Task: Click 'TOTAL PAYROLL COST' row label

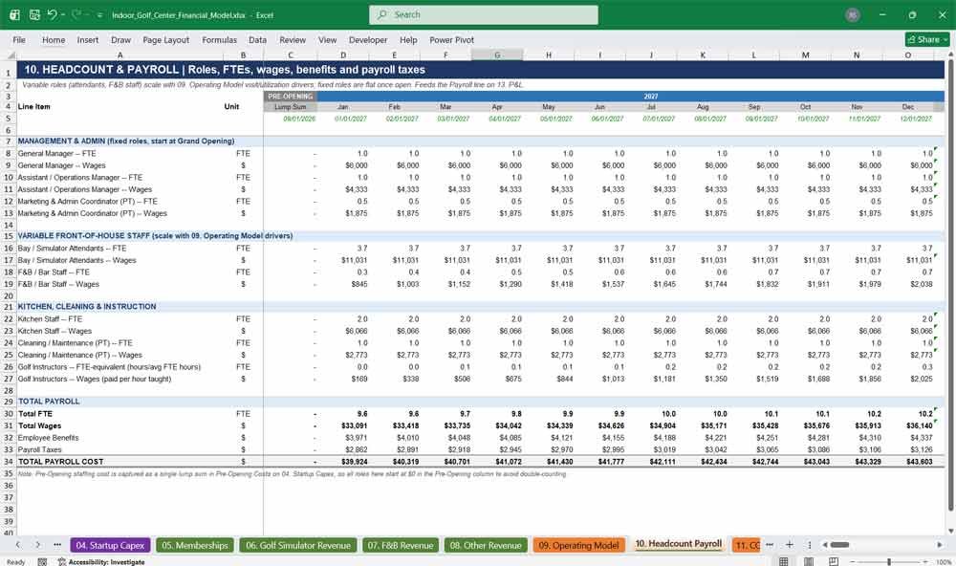Action: (60, 462)
